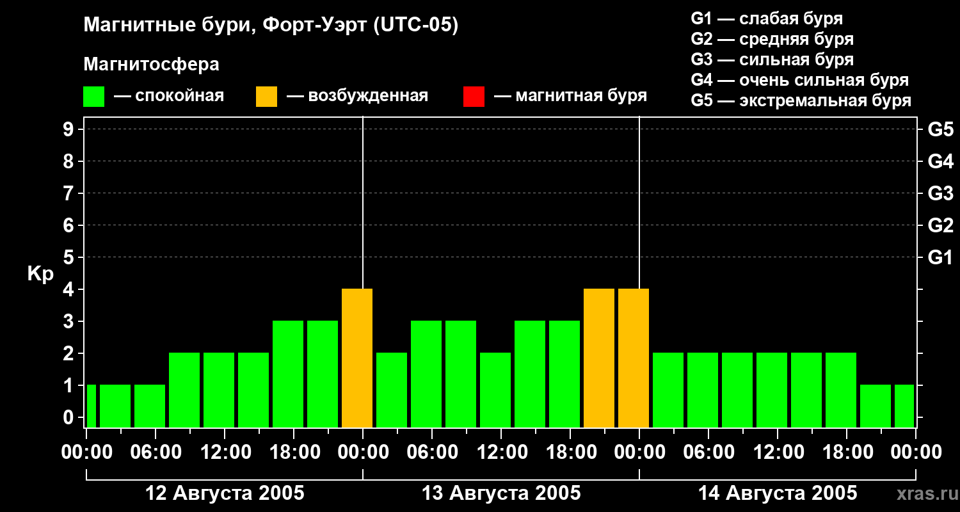Click the orange swatch for возбужденная

pyautogui.click(x=266, y=97)
